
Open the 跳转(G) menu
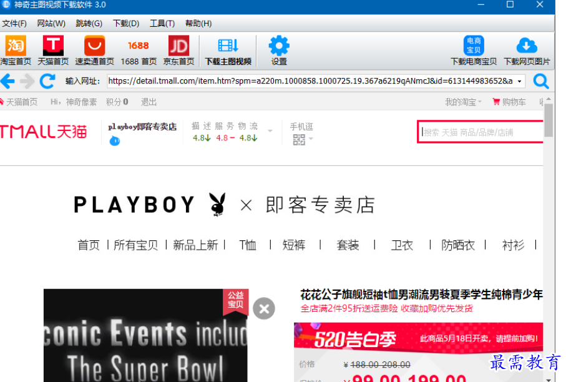coord(89,24)
